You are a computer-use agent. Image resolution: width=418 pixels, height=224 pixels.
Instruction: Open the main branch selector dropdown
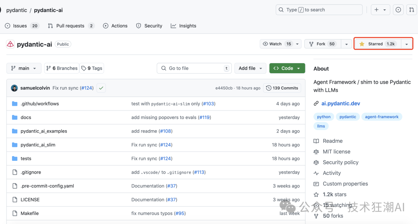(x=24, y=68)
